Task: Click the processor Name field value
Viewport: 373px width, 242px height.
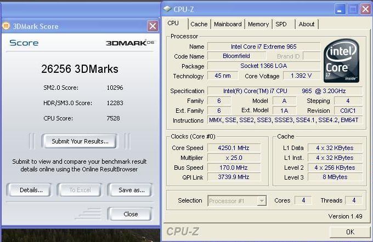Action: point(264,47)
